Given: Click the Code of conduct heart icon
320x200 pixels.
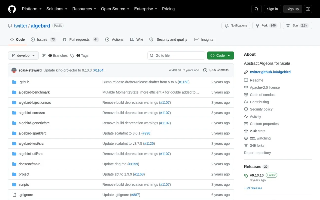Looking at the screenshot, I should (246, 95).
